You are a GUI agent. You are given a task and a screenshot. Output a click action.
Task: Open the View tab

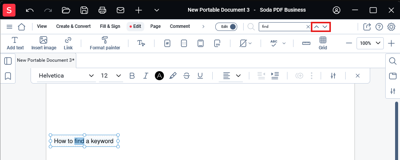click(x=42, y=26)
